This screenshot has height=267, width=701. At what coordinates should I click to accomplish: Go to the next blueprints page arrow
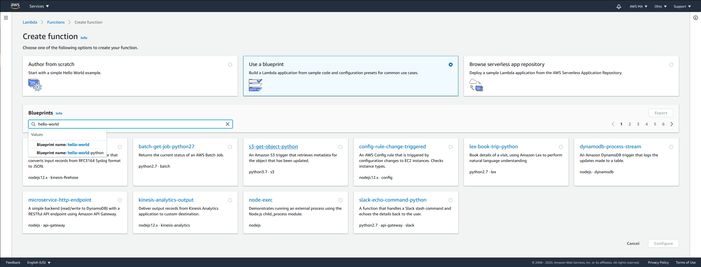point(672,124)
